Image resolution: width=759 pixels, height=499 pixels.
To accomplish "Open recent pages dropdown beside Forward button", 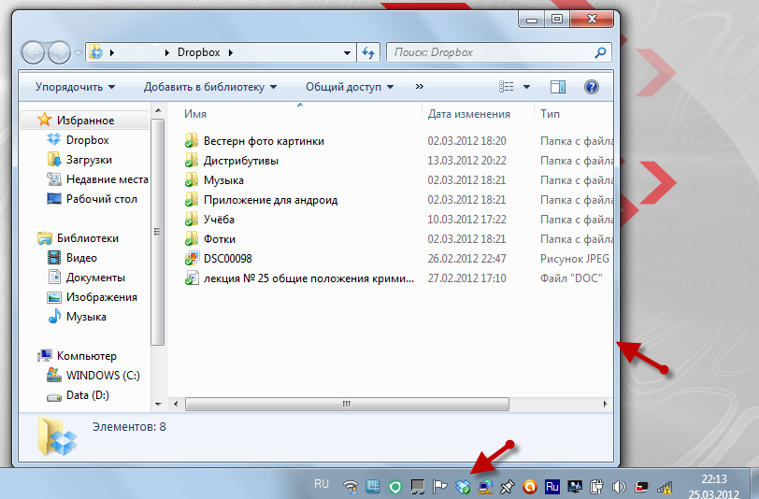I will click(x=78, y=52).
